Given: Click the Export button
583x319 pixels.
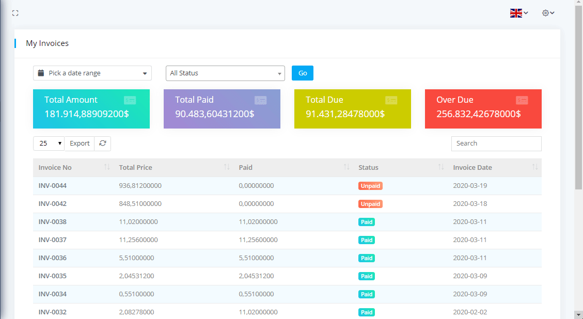Looking at the screenshot, I should coord(80,143).
